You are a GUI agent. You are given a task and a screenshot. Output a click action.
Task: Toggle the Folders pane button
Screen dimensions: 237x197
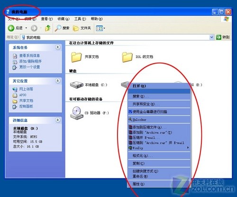(82, 28)
